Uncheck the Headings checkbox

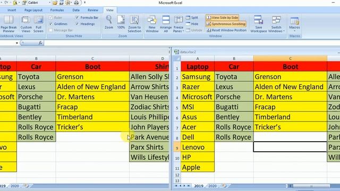tap(77, 24)
